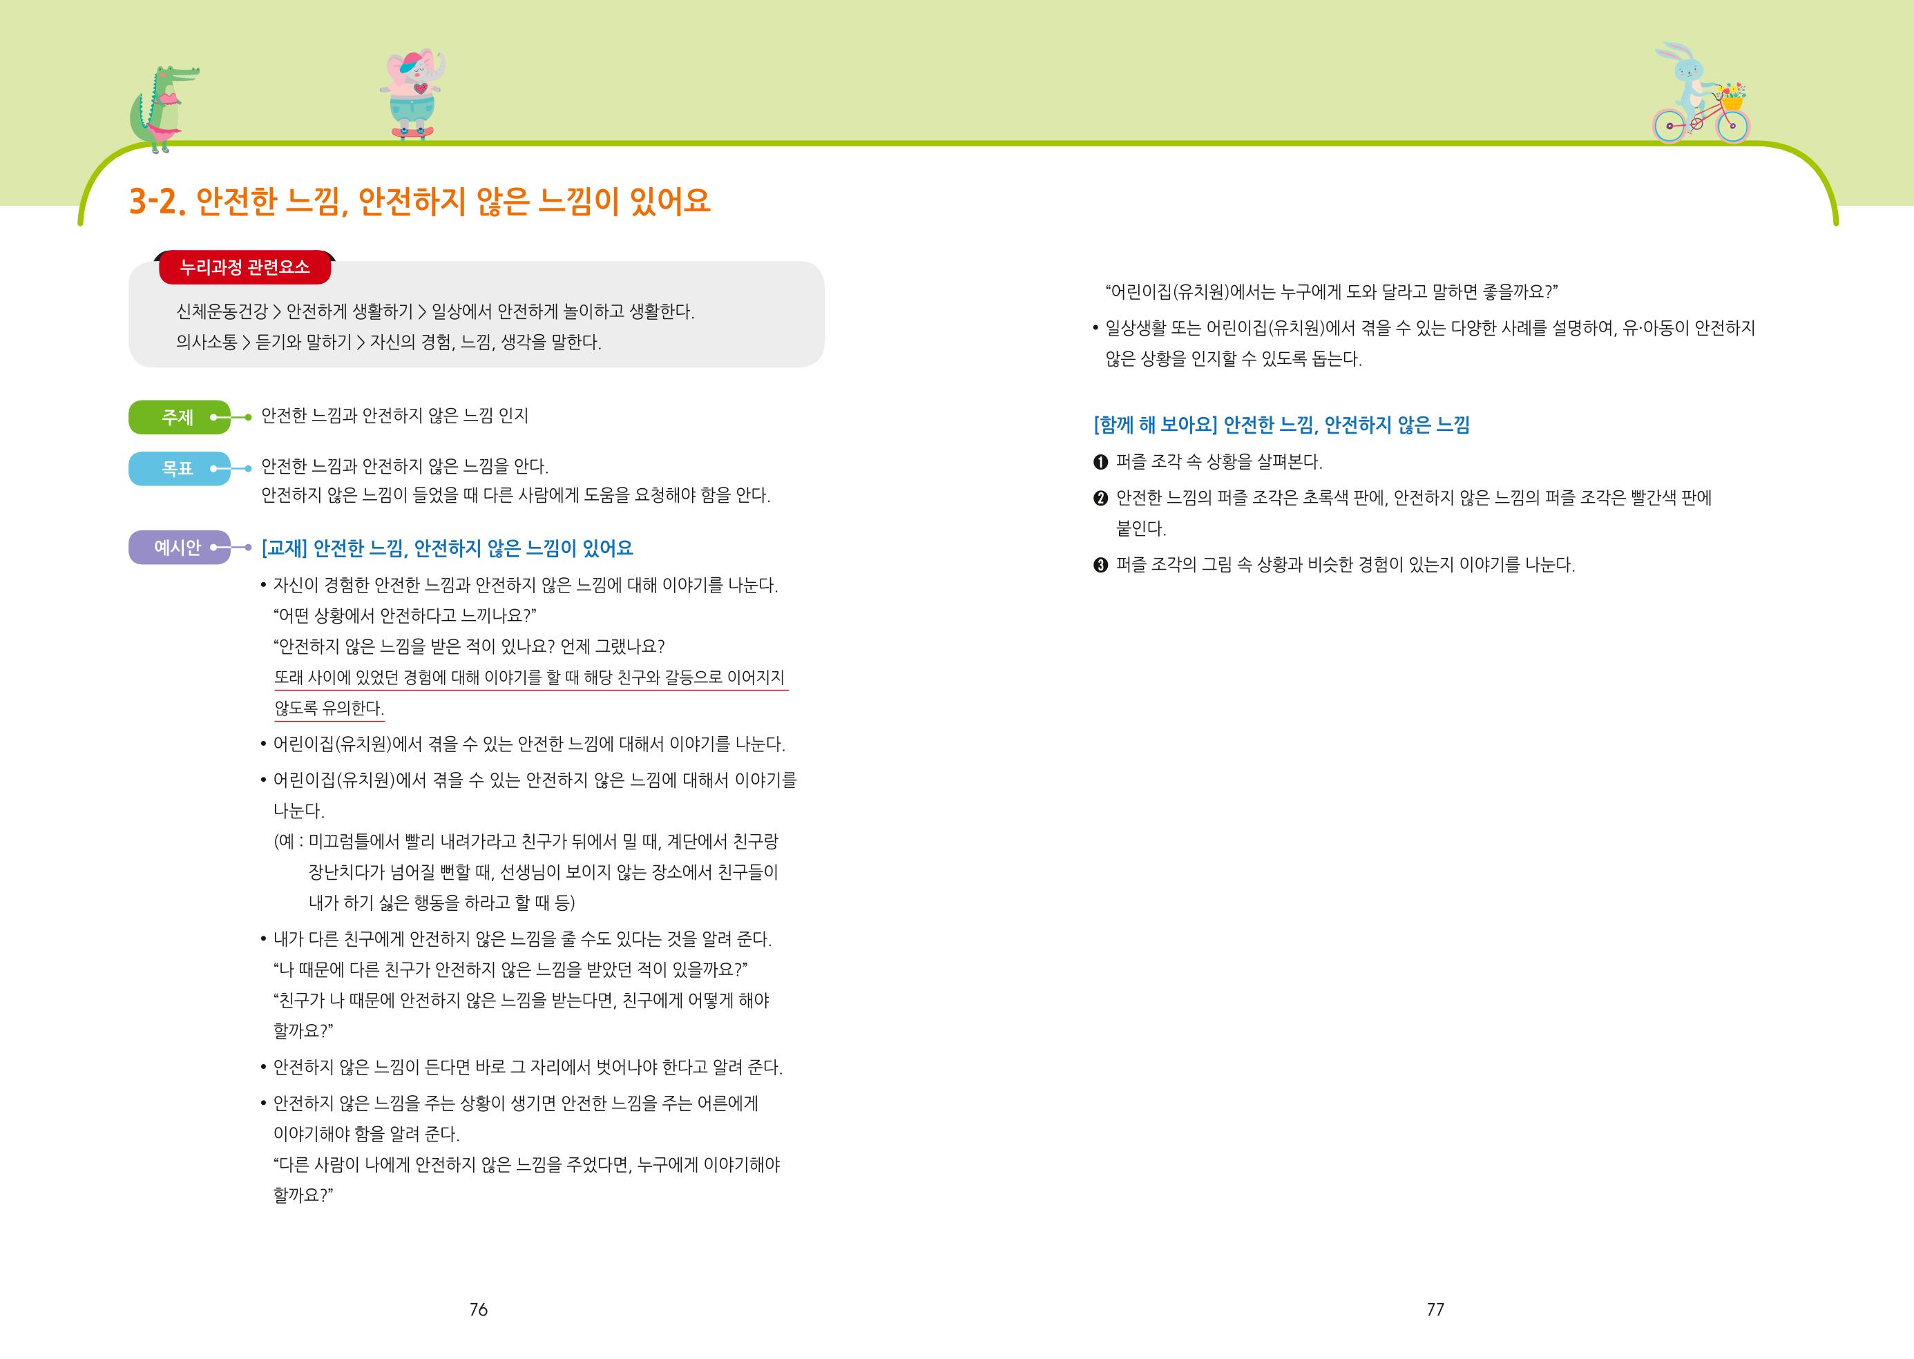Click the blue [교재] subsection heading

(x=447, y=548)
